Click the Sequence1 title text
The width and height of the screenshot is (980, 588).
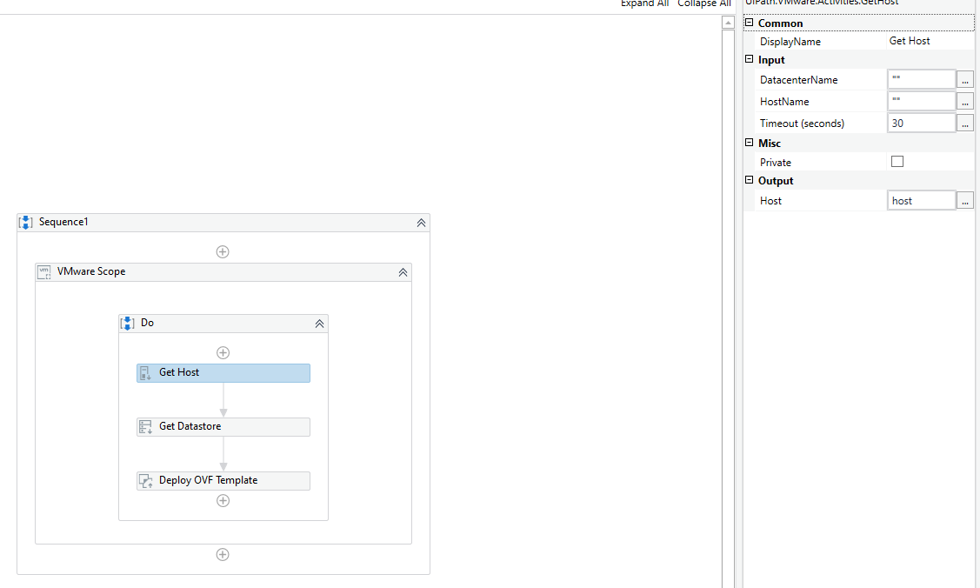click(x=63, y=222)
